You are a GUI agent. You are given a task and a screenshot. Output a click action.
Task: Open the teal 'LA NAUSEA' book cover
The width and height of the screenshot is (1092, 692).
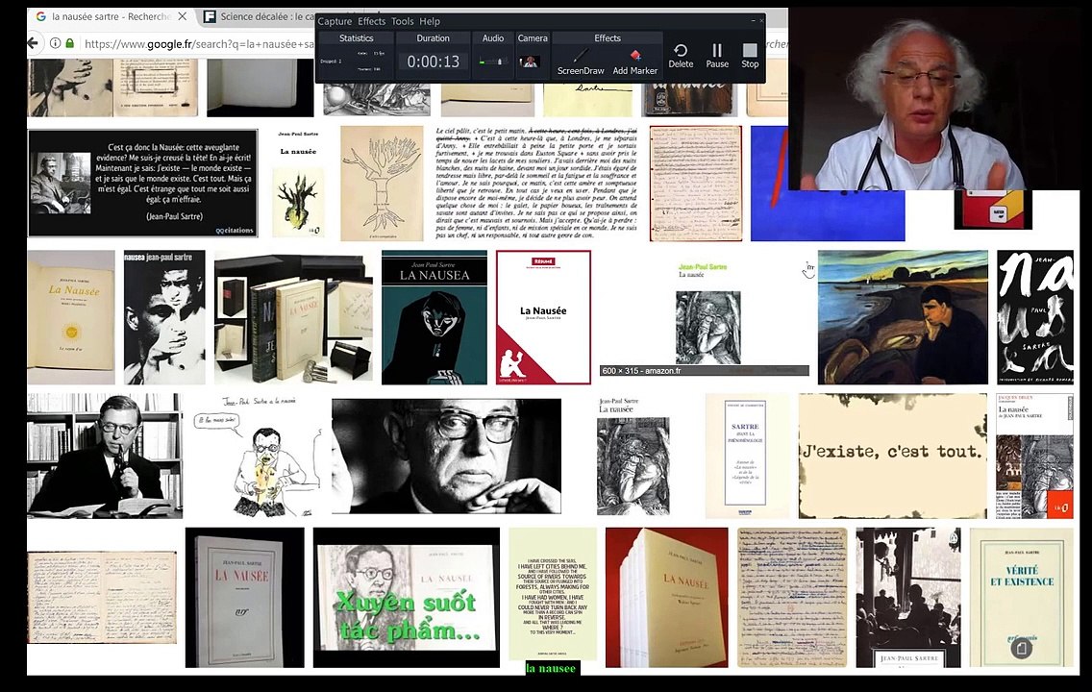tap(434, 317)
